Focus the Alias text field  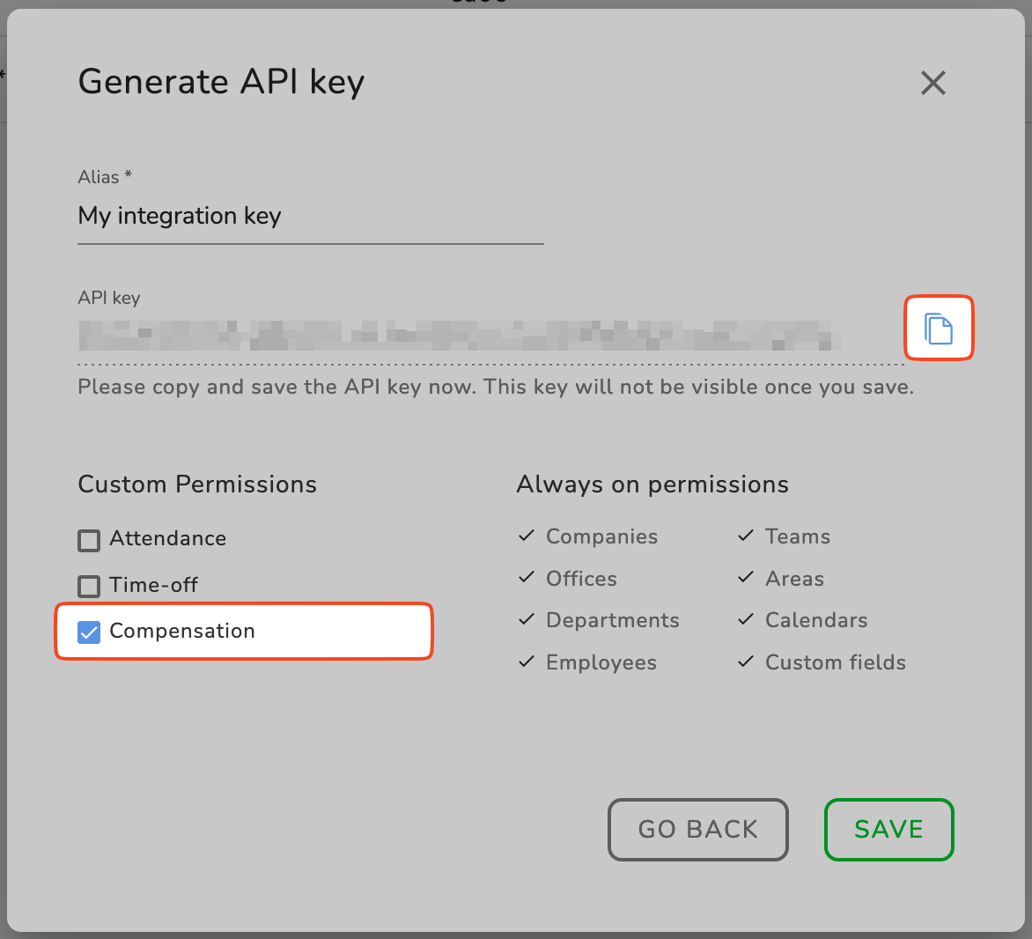(x=310, y=217)
